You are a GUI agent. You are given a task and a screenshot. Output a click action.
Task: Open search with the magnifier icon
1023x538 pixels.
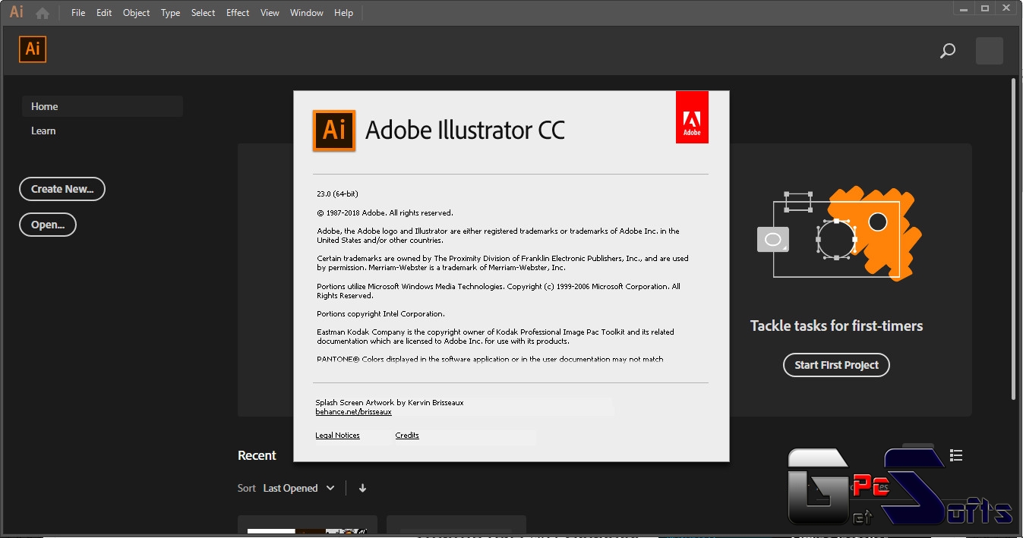tap(948, 51)
